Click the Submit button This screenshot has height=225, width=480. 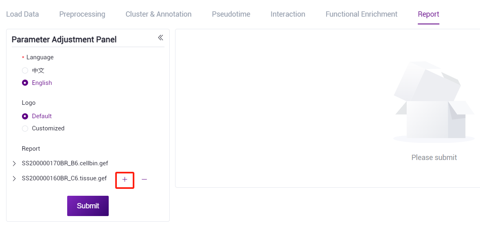click(x=88, y=206)
